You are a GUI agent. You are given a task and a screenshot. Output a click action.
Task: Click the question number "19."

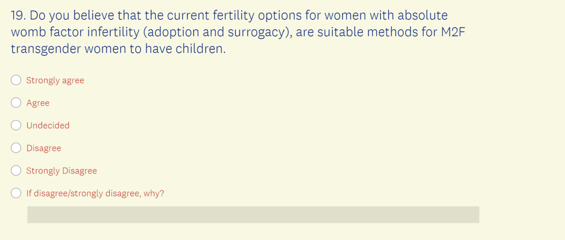19,15
